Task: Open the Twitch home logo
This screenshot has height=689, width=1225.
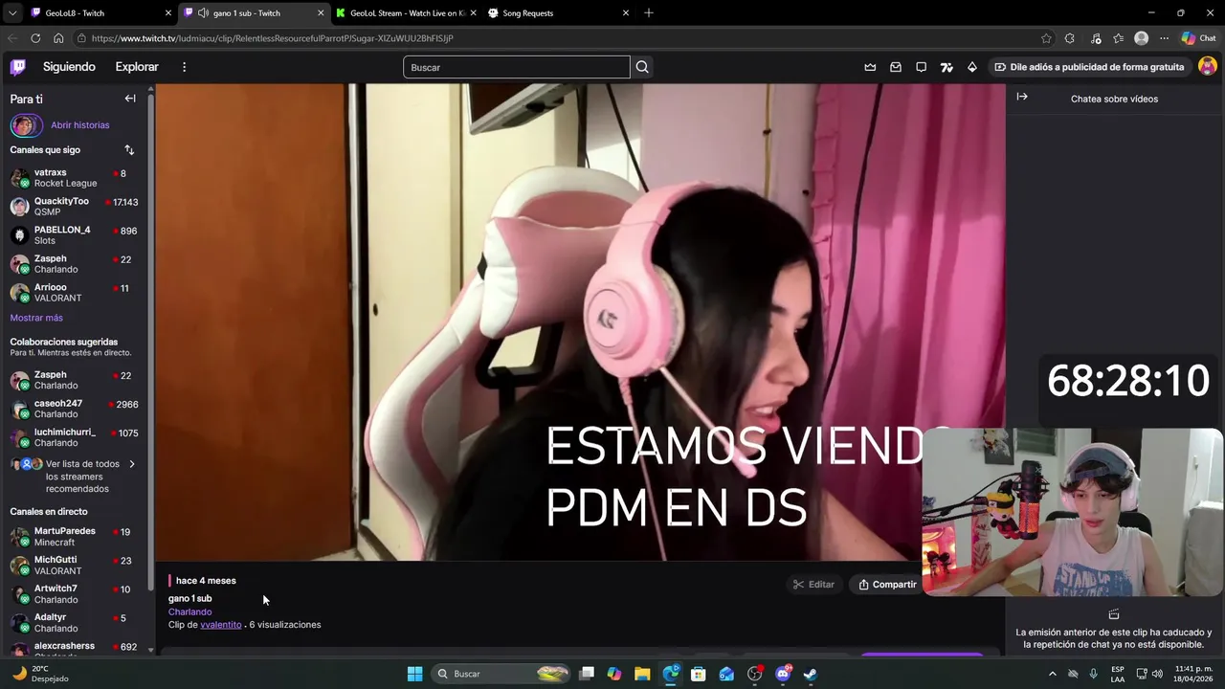Action: pos(18,67)
